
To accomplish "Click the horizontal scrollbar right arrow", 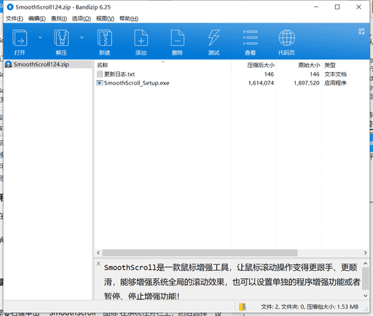I will tap(366, 253).
